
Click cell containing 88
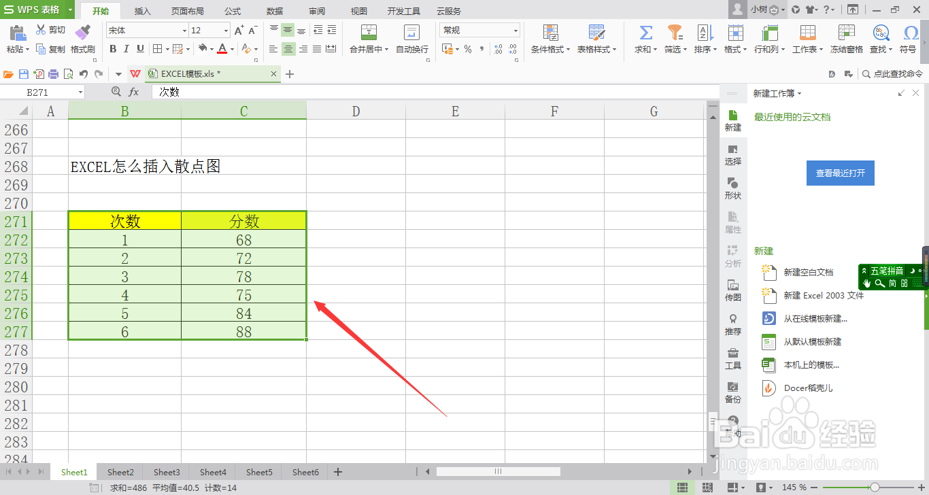point(244,332)
